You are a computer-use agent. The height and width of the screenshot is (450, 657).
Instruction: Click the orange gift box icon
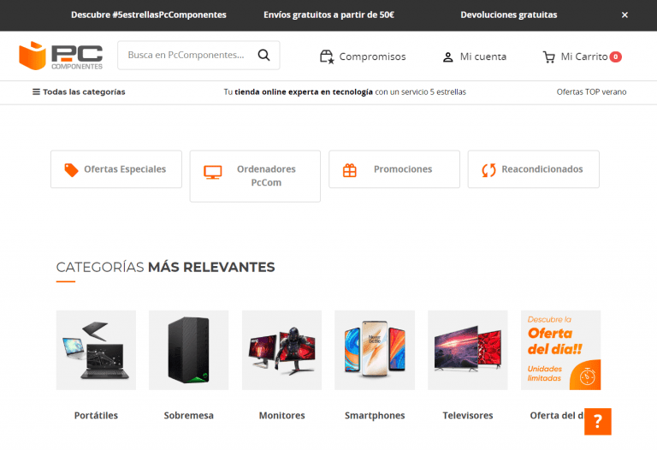click(350, 170)
